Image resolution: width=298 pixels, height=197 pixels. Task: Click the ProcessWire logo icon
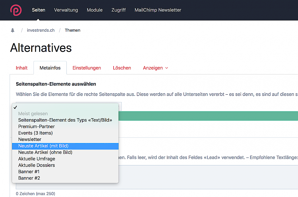pos(16,10)
